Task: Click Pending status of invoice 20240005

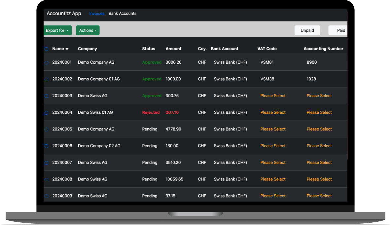Action: click(x=150, y=129)
